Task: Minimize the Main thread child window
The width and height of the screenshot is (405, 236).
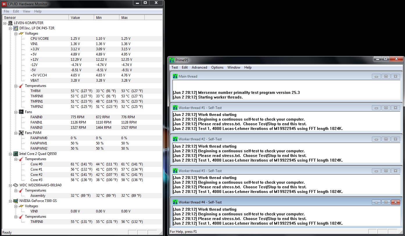Action: click(x=376, y=76)
